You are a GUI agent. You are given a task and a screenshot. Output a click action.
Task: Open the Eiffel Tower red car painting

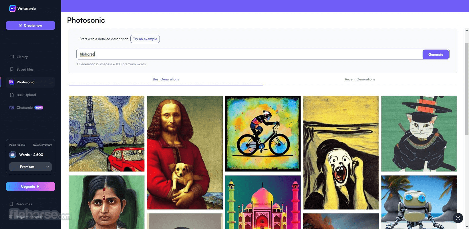[x=107, y=134]
